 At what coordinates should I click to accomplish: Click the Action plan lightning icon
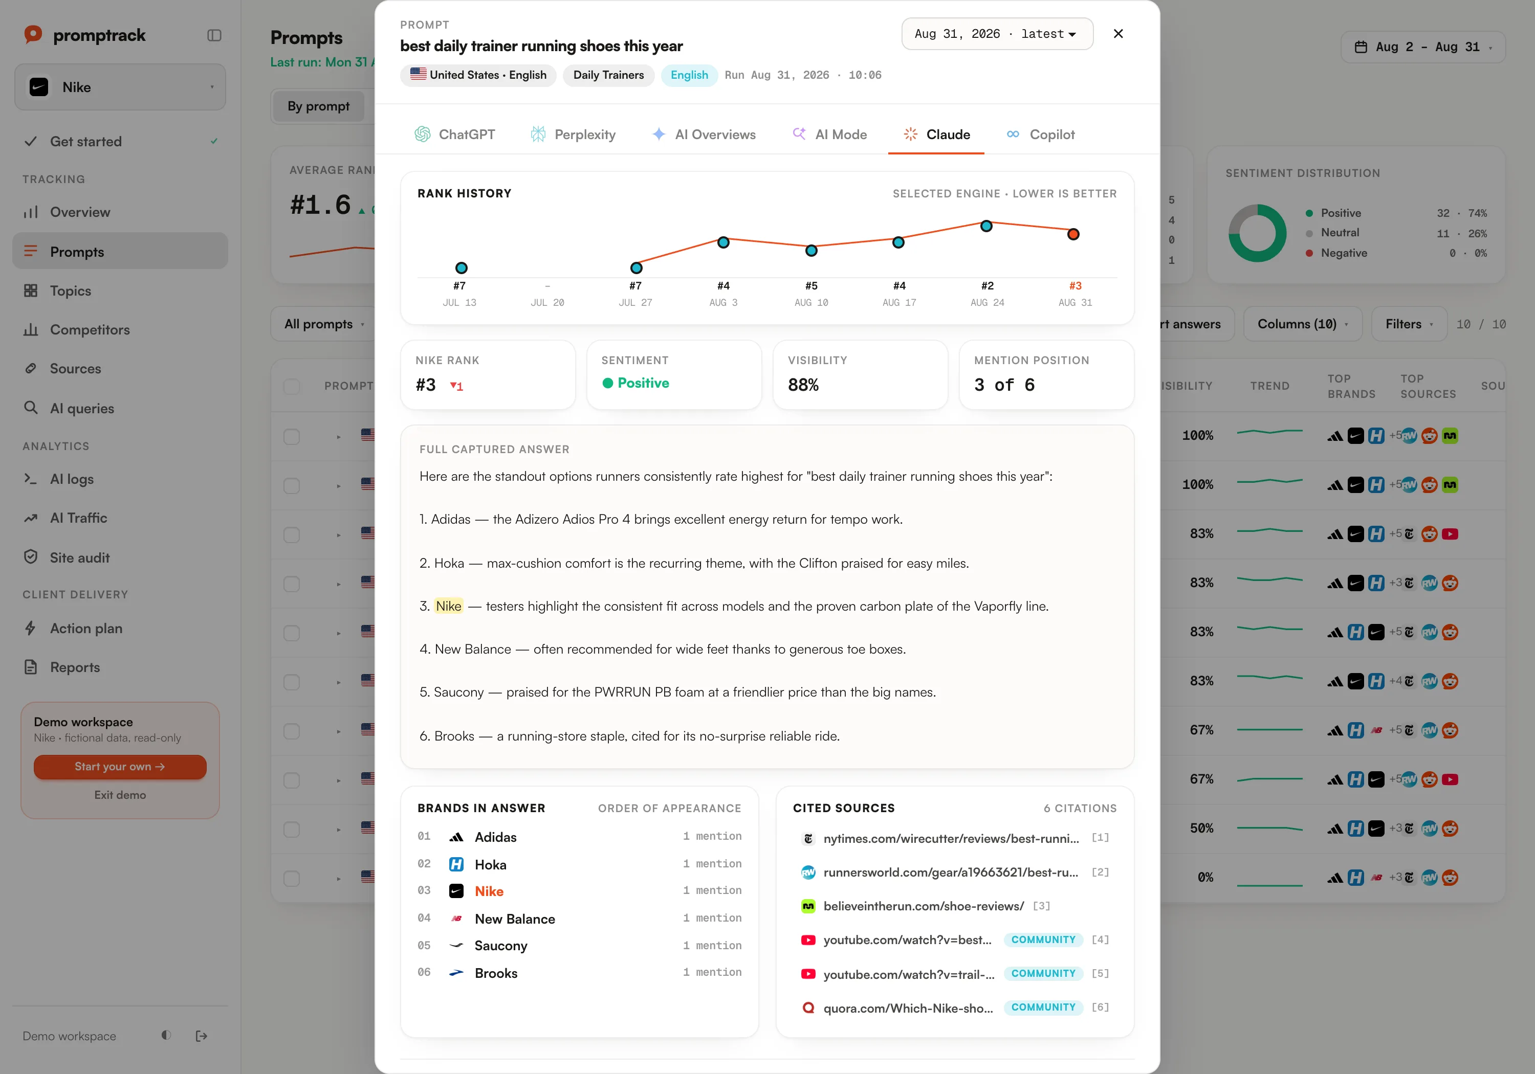[x=31, y=628]
